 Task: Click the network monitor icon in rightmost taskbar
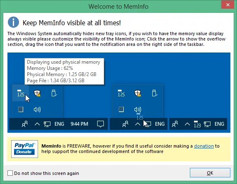click(207, 124)
